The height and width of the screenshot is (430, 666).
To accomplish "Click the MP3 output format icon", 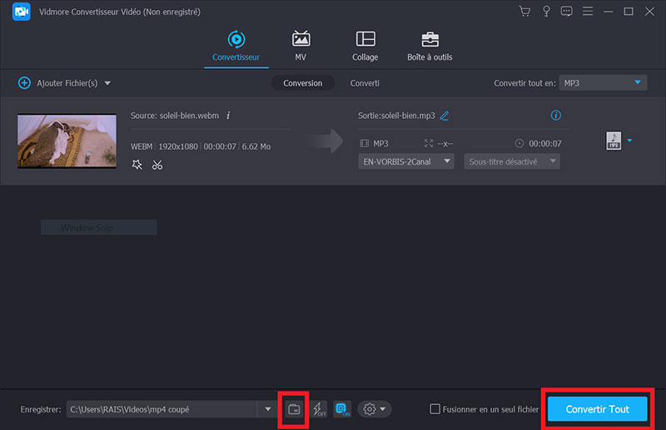I will 614,141.
